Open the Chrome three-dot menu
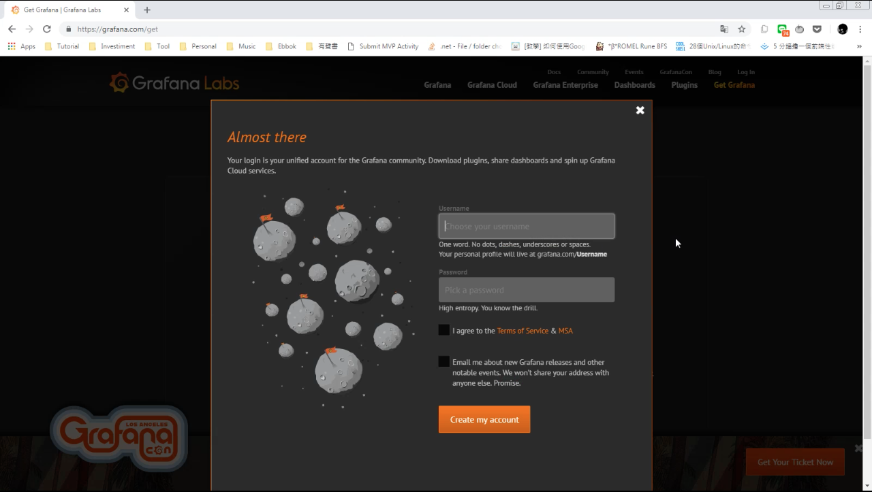Image resolution: width=872 pixels, height=492 pixels. [861, 29]
